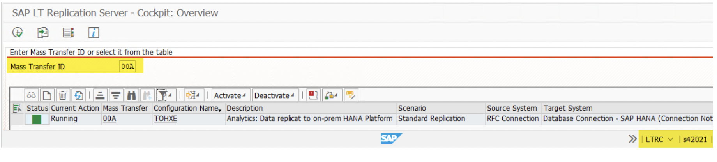Click the select-all rows icon in table corner
The width and height of the screenshot is (717, 162).
17,108
